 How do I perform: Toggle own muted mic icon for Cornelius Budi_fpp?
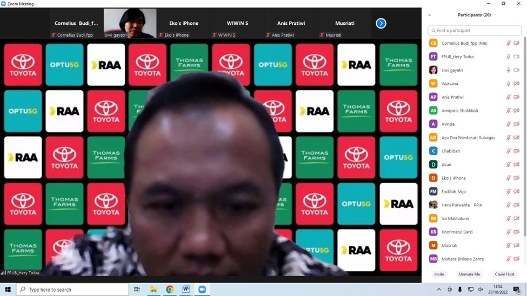click(x=508, y=43)
